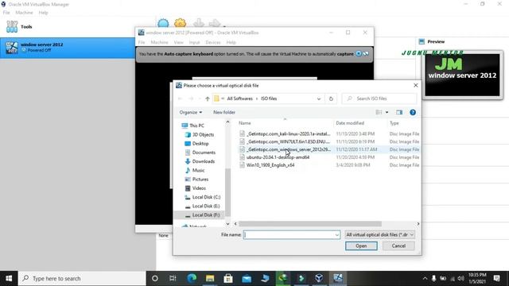The height and width of the screenshot is (286, 509).
Task: Open the notification center icon
Action: 496,278
